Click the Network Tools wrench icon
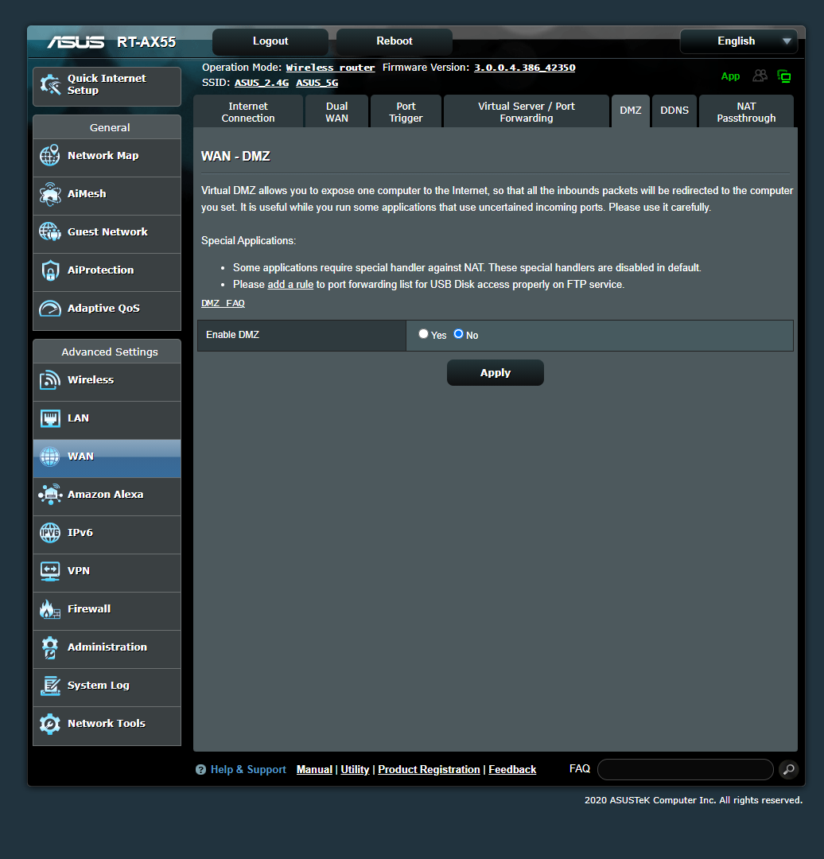Viewport: 824px width, 859px height. point(50,724)
